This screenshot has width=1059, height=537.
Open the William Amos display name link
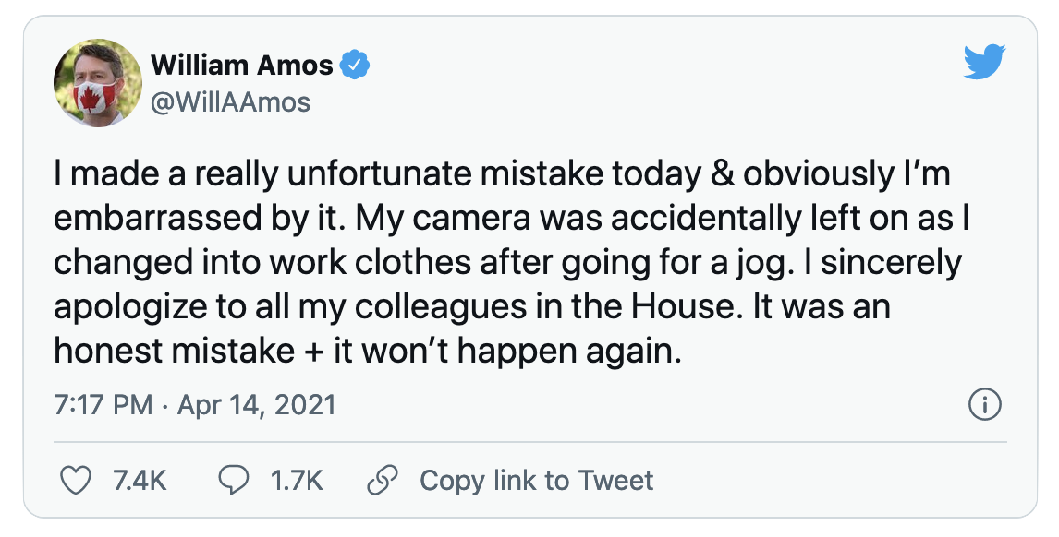[241, 66]
